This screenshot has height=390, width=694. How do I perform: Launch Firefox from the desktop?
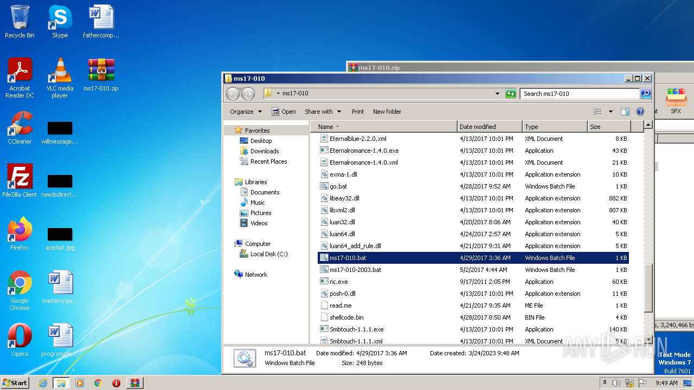[20, 234]
